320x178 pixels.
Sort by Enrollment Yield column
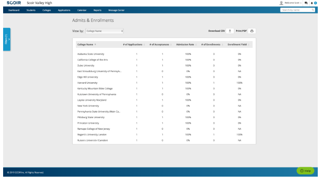point(238,44)
